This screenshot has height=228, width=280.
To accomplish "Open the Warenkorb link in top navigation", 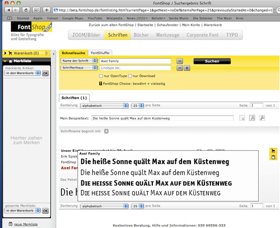I will pos(213,25).
